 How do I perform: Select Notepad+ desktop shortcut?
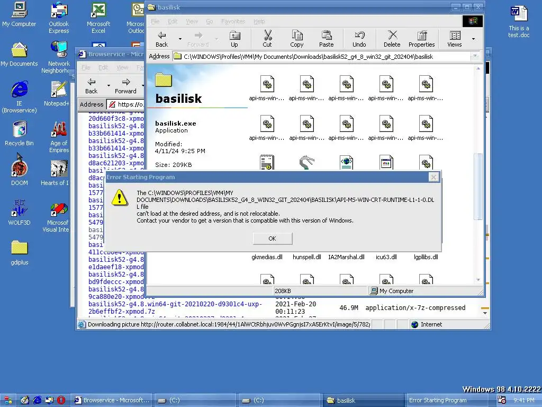pyautogui.click(x=57, y=94)
